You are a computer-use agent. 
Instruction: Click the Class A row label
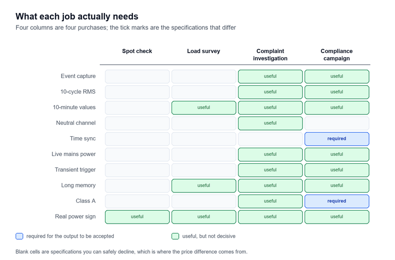click(86, 201)
